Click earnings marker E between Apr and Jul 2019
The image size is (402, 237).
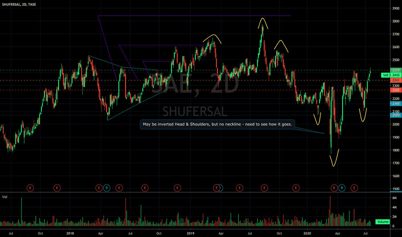(239, 188)
